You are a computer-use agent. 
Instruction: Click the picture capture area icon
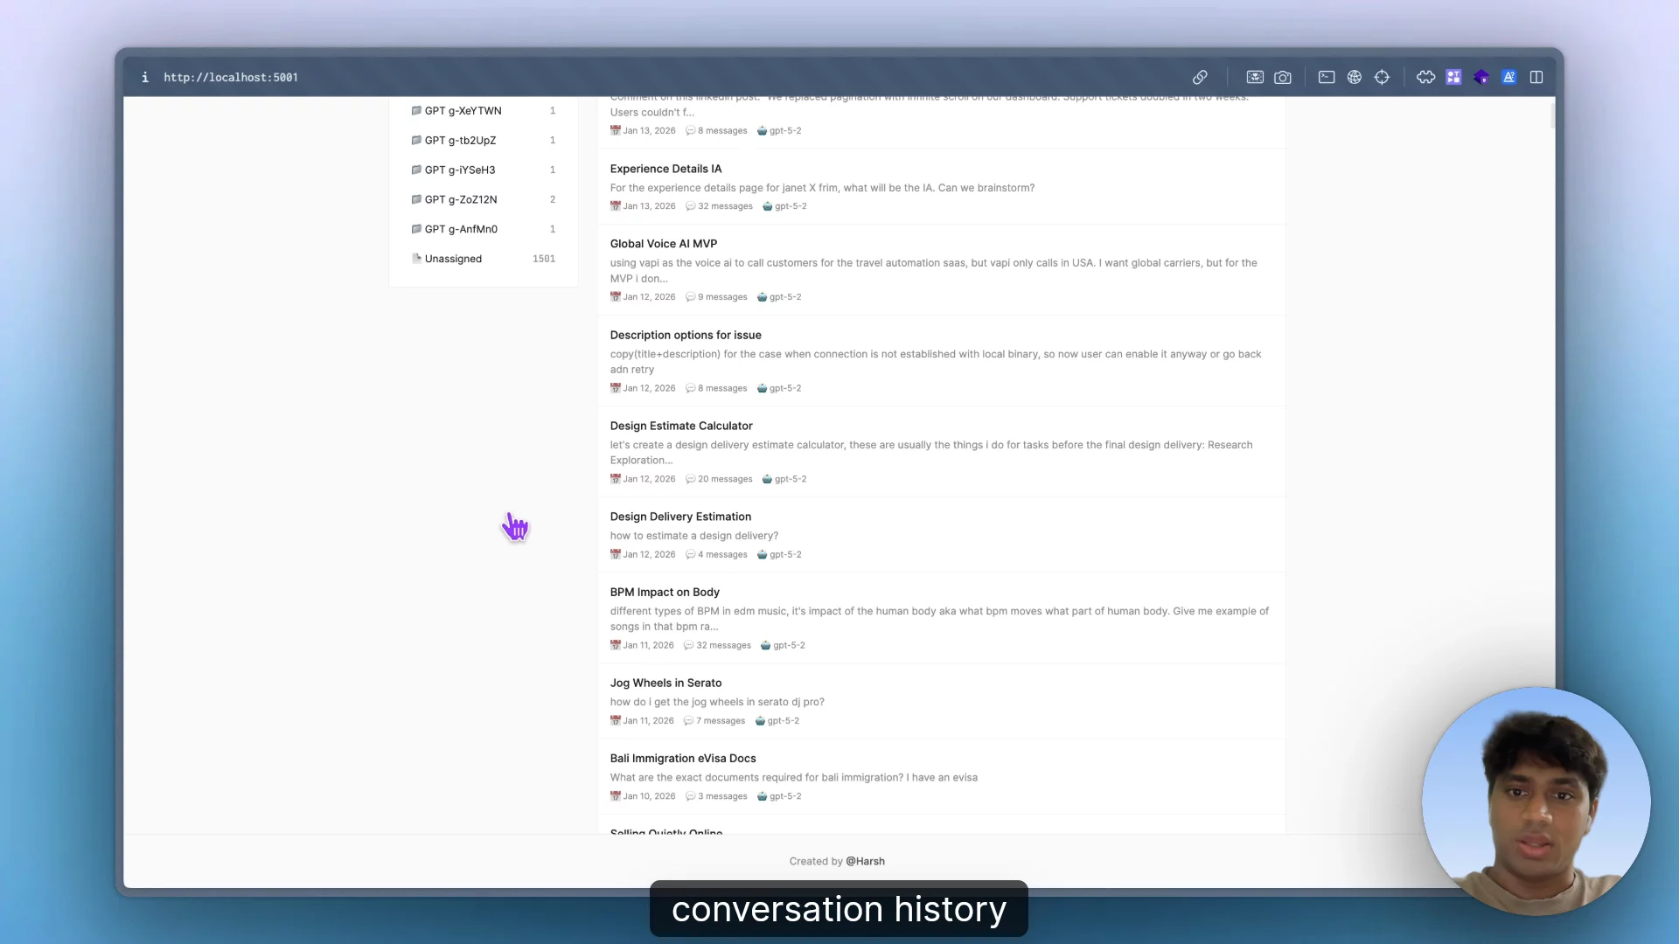tap(1255, 77)
